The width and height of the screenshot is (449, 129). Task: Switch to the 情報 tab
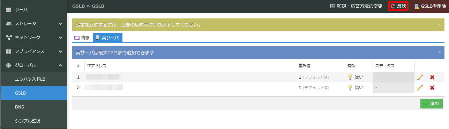[x=82, y=38]
